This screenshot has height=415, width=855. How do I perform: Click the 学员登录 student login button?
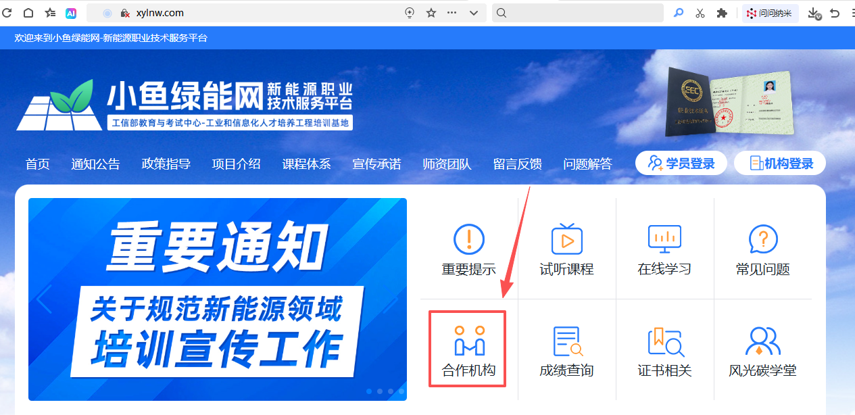pyautogui.click(x=681, y=164)
